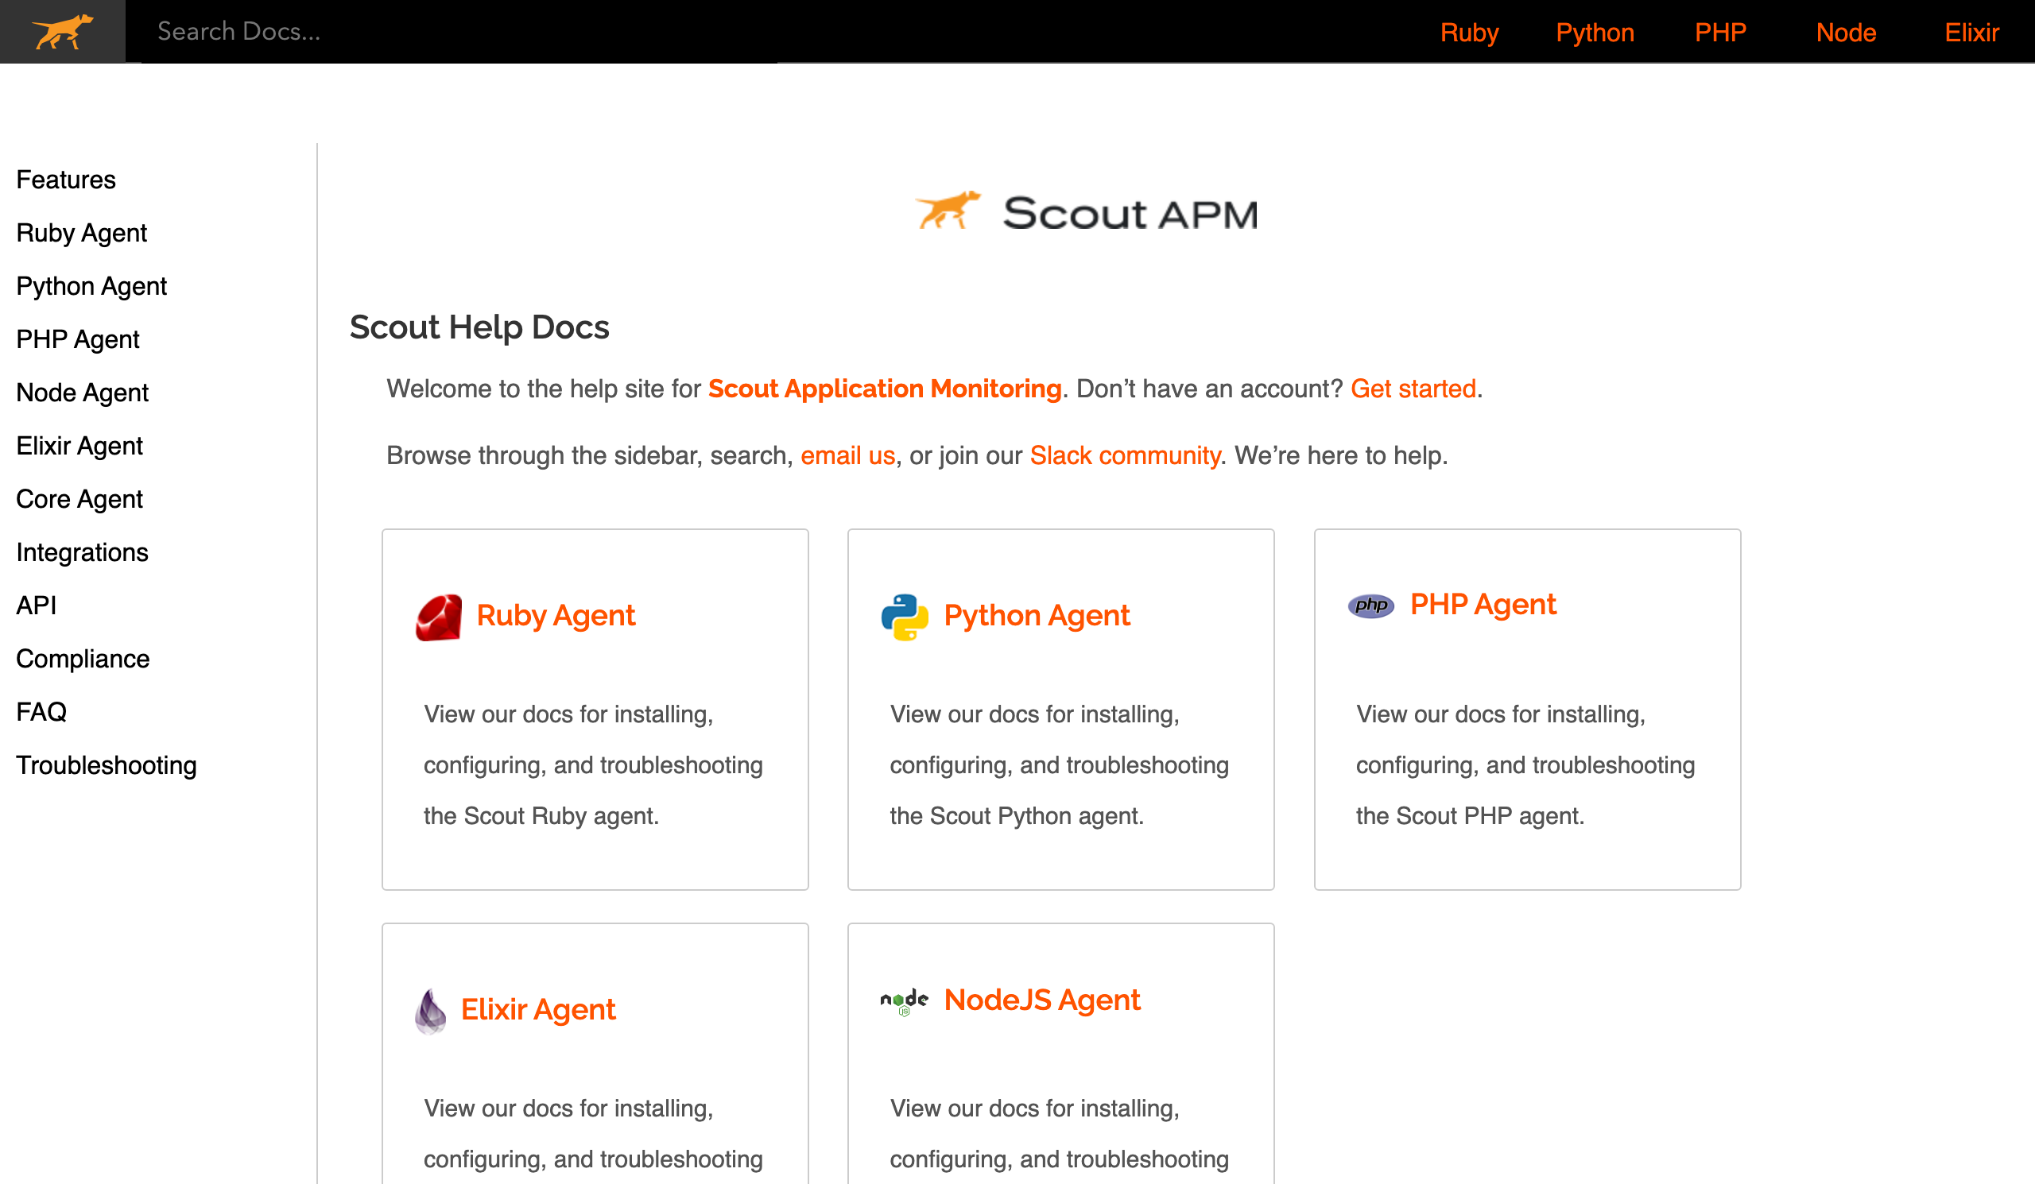Screen dimensions: 2035x1184
Task: Expand the Features sidebar section
Action: tap(66, 179)
